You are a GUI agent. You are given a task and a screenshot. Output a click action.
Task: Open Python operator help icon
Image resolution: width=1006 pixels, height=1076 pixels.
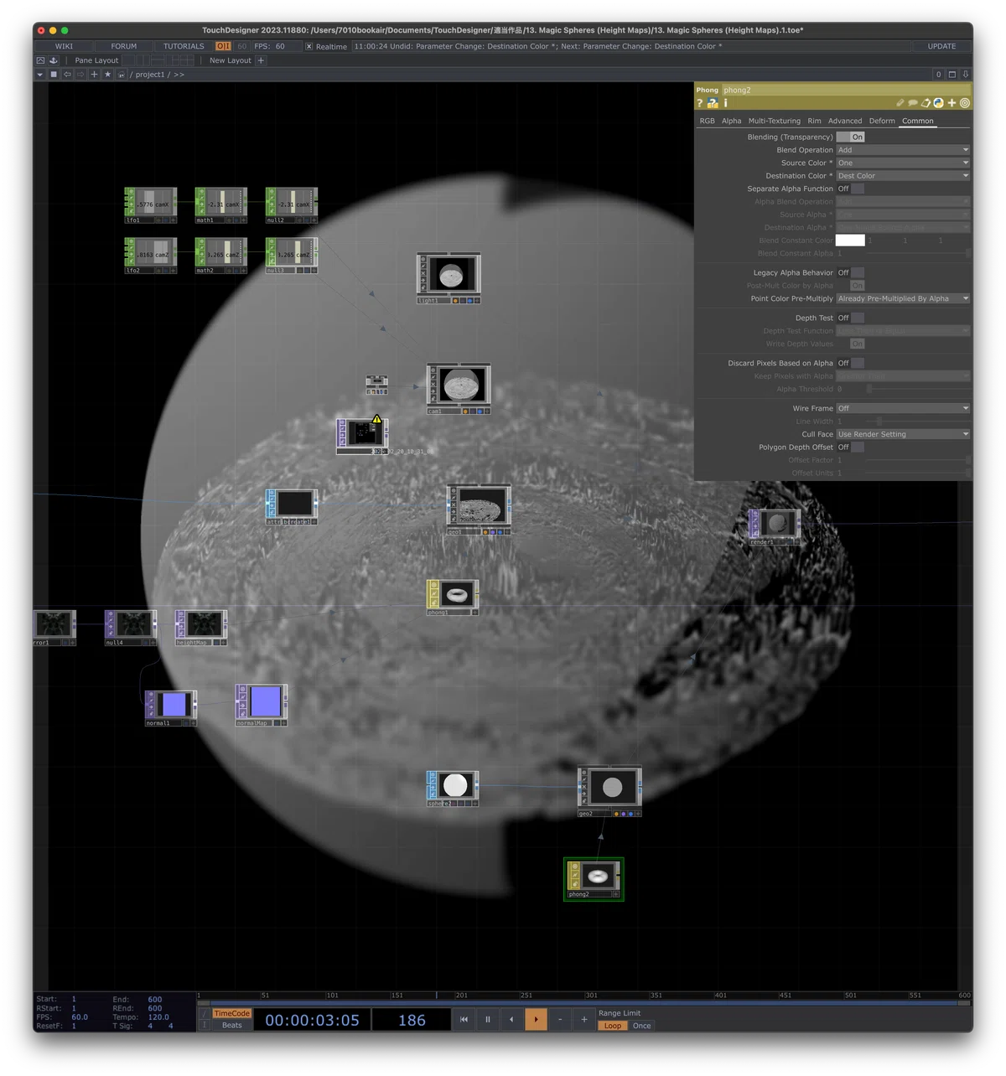coord(713,103)
